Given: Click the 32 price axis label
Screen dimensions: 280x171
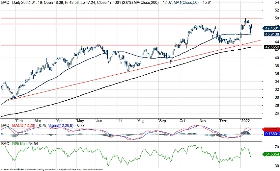Looking at the screenshot, I should pyautogui.click(x=277, y=89).
